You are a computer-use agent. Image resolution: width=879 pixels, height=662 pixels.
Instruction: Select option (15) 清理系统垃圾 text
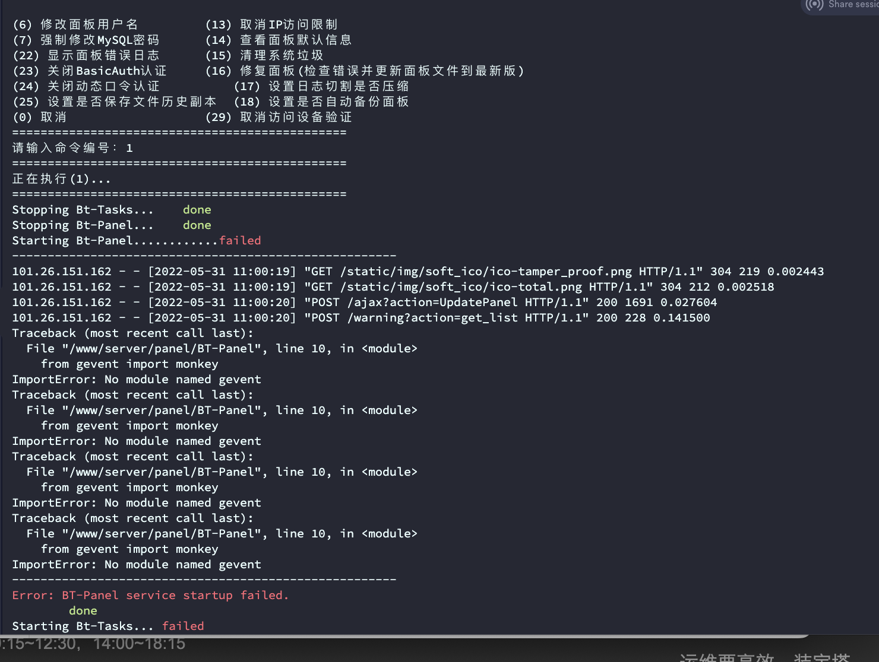pos(264,55)
